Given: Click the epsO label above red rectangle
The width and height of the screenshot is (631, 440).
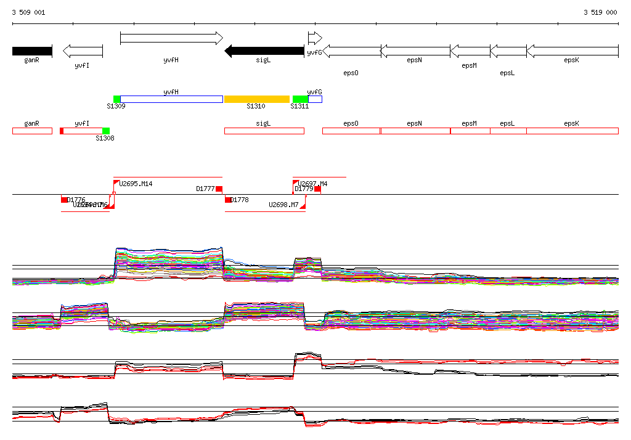Looking at the screenshot, I should [351, 124].
